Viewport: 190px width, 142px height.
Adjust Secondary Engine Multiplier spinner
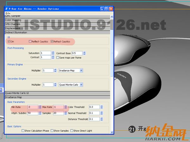(x=55, y=85)
